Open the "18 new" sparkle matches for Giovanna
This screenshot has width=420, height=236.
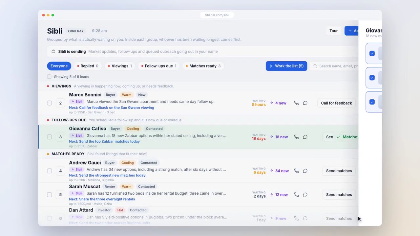coord(279,137)
